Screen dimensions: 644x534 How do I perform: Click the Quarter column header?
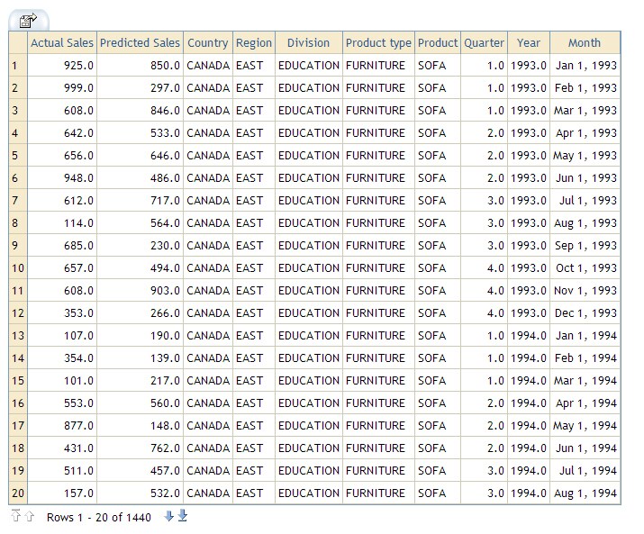tap(484, 42)
